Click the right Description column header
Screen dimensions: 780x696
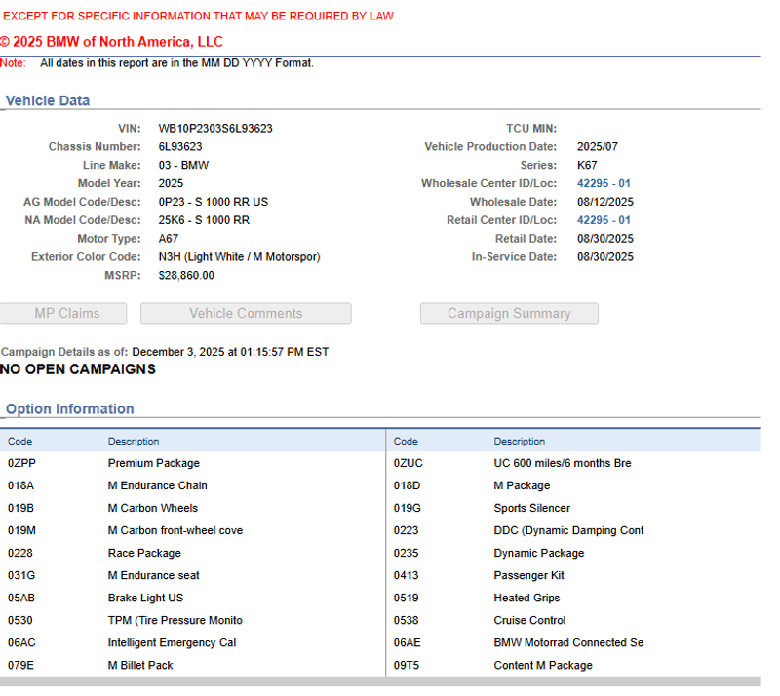(520, 441)
